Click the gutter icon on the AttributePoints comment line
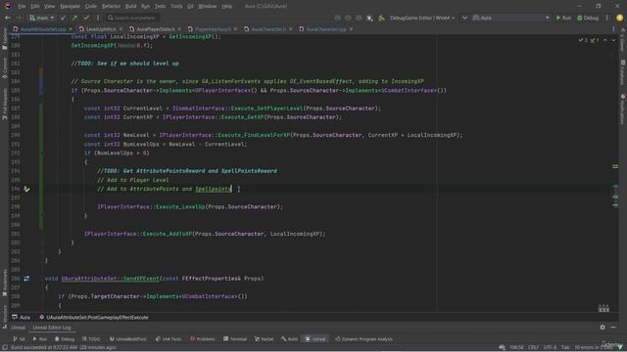 26,189
